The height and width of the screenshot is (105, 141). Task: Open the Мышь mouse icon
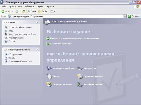click(49, 76)
